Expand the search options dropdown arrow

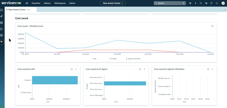point(184,3)
